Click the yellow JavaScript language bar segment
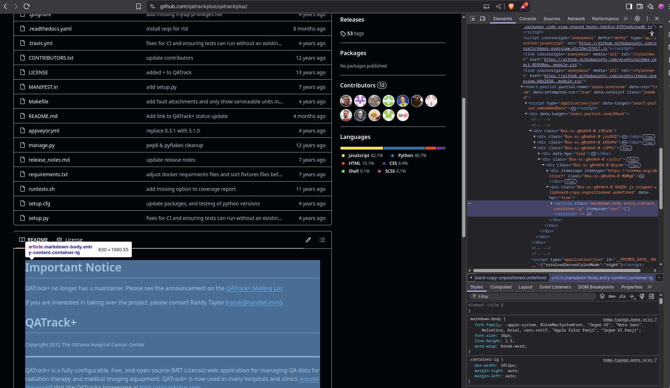Screen dimensions: 670x388 361,148
